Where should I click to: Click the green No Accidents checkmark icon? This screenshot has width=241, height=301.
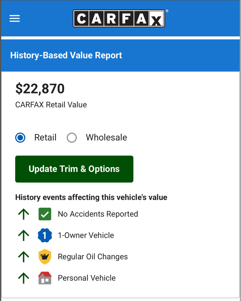(x=45, y=214)
